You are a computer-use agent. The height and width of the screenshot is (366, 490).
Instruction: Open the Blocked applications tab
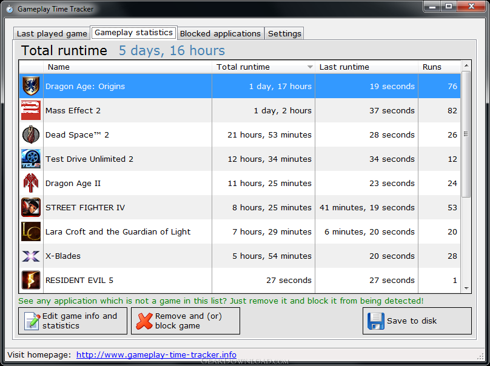click(x=220, y=34)
